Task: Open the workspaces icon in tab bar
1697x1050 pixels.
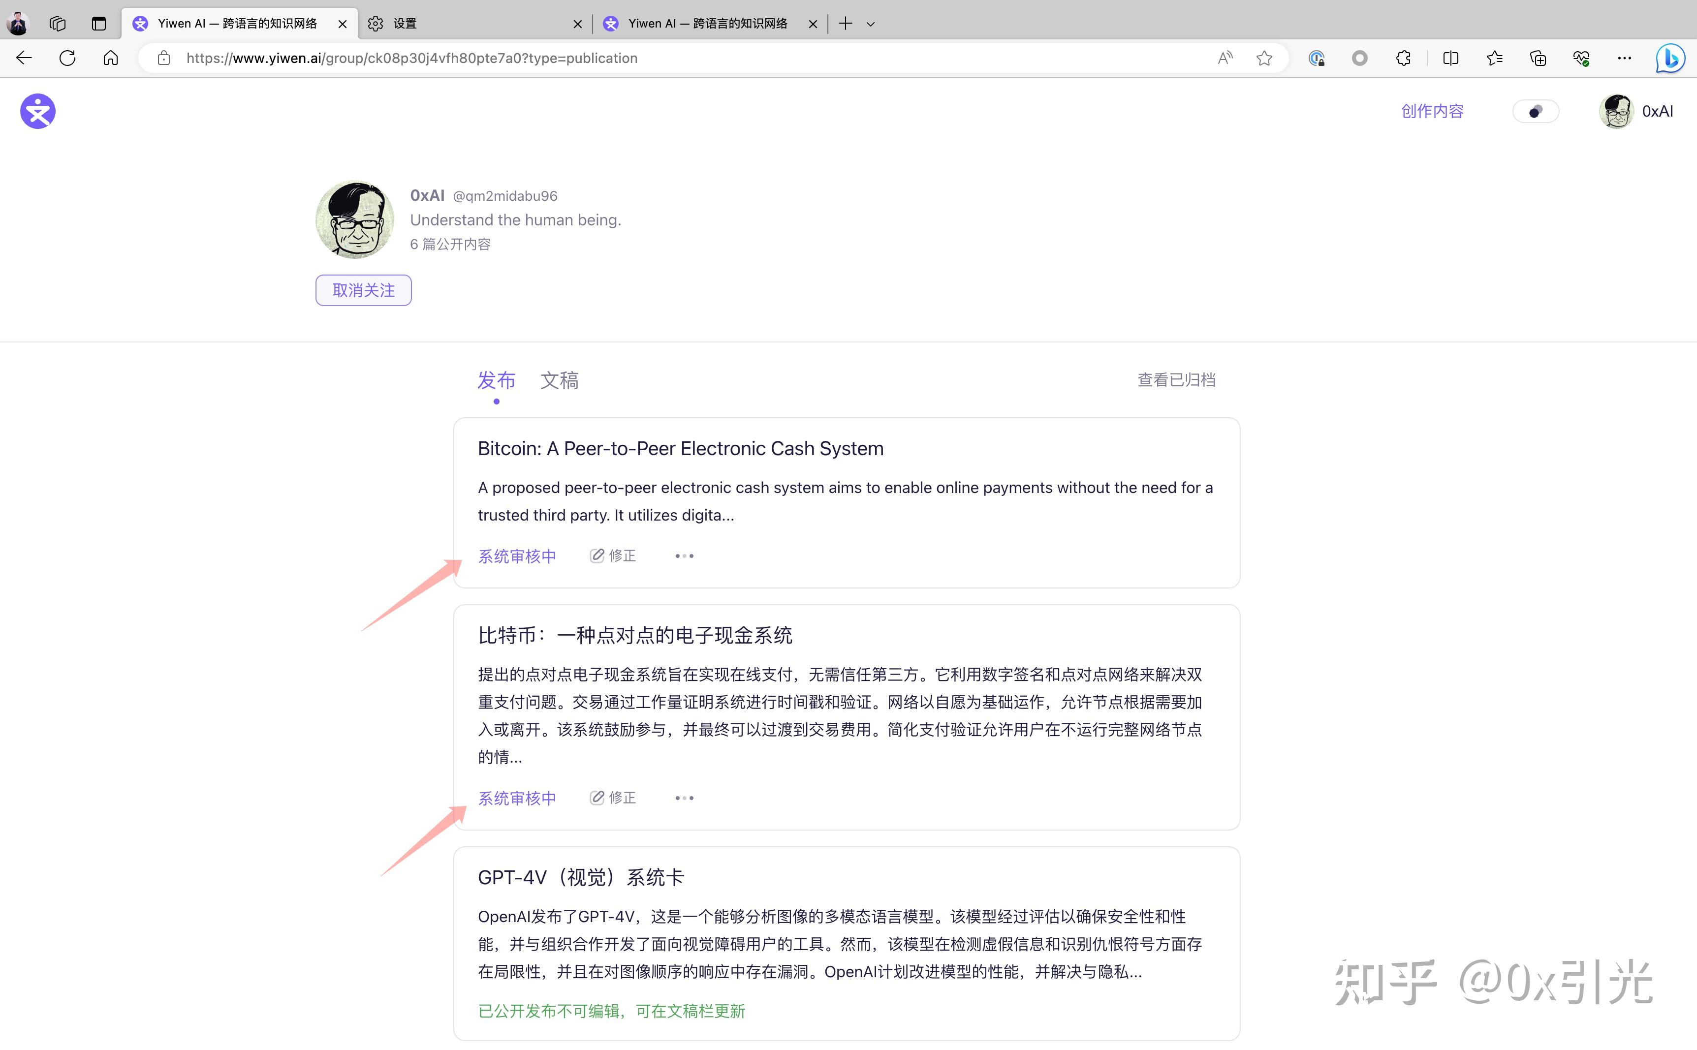Action: click(58, 24)
